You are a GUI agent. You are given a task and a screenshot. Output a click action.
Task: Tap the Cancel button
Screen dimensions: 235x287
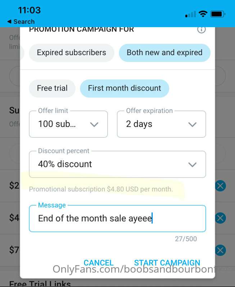pyautogui.click(x=99, y=263)
